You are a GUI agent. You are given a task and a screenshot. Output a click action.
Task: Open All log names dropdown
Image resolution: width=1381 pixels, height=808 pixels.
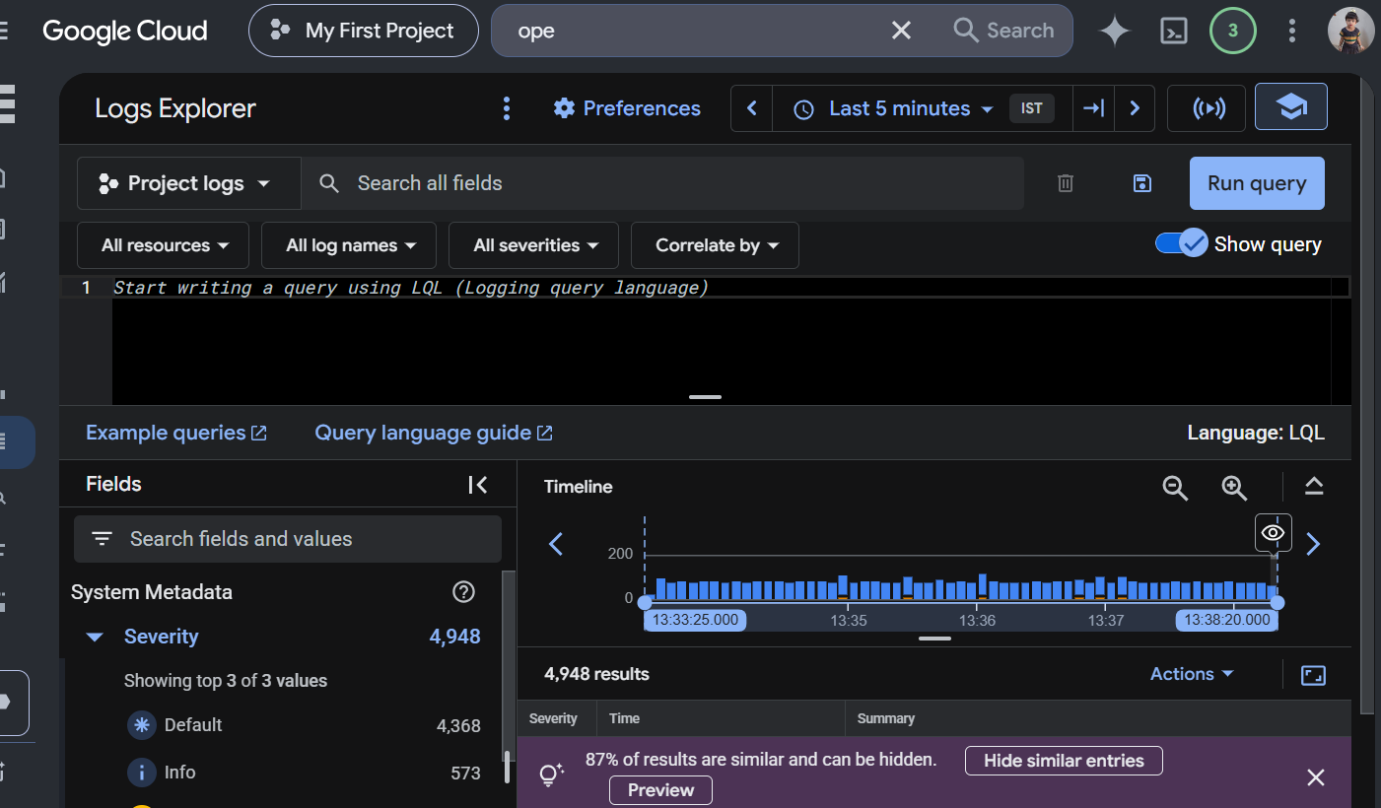(x=349, y=245)
